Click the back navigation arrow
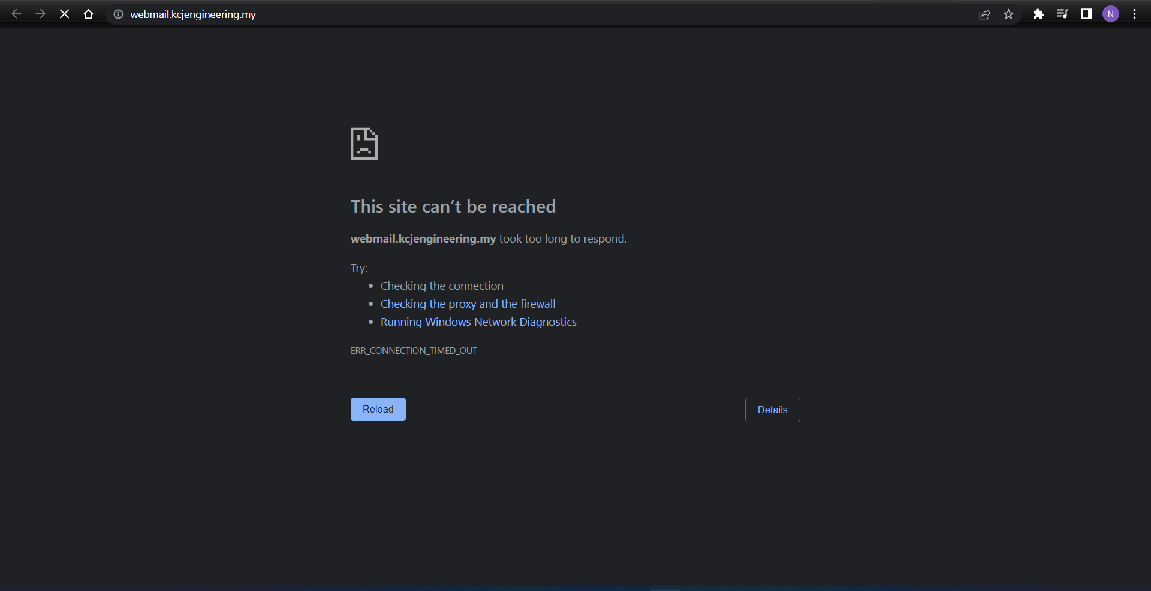 point(16,14)
